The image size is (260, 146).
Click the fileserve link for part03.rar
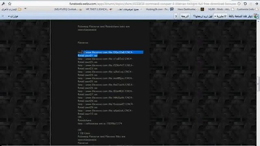pos(106,67)
